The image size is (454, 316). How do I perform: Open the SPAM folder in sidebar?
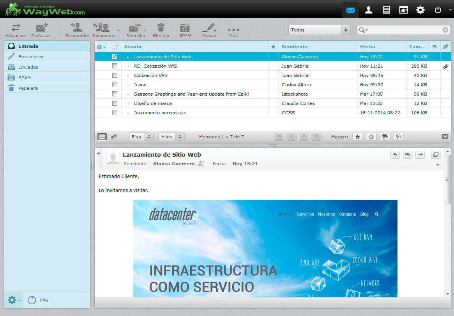pyautogui.click(x=47, y=77)
